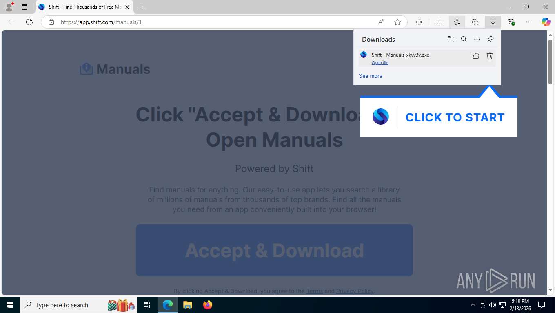
Task: Open the network status icon
Action: [x=502, y=305]
